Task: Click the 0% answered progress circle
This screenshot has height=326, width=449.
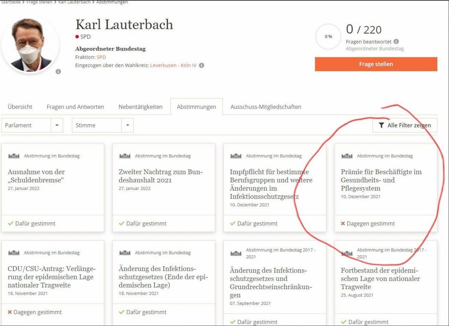Action: (329, 37)
